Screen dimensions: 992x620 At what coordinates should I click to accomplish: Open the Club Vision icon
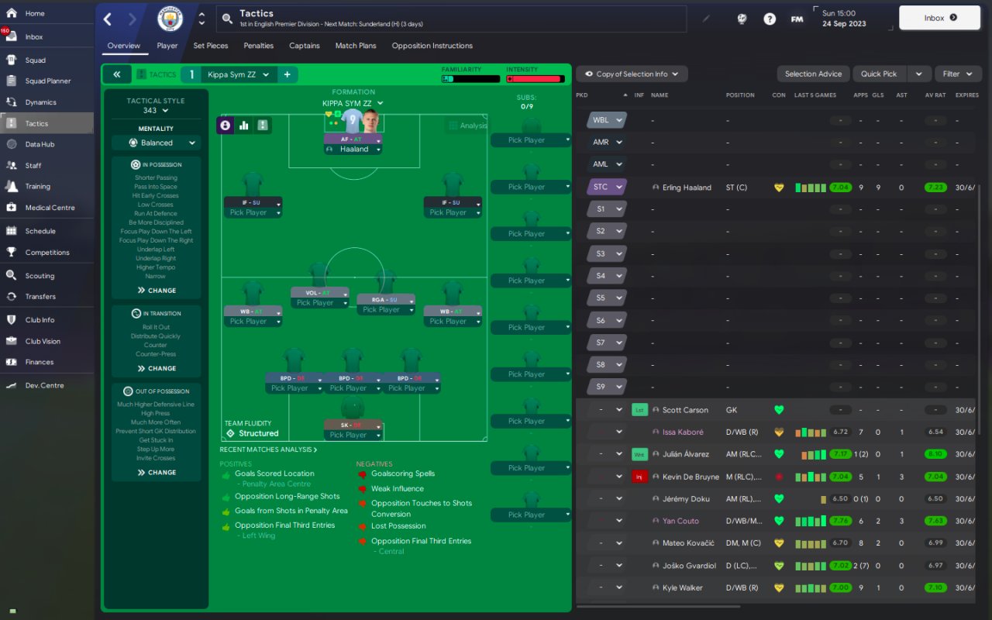click(11, 341)
